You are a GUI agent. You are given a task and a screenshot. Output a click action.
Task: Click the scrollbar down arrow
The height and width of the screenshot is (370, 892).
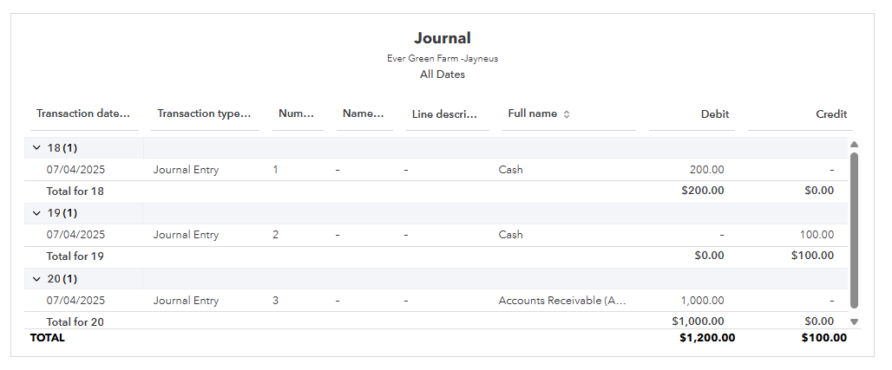click(x=854, y=321)
